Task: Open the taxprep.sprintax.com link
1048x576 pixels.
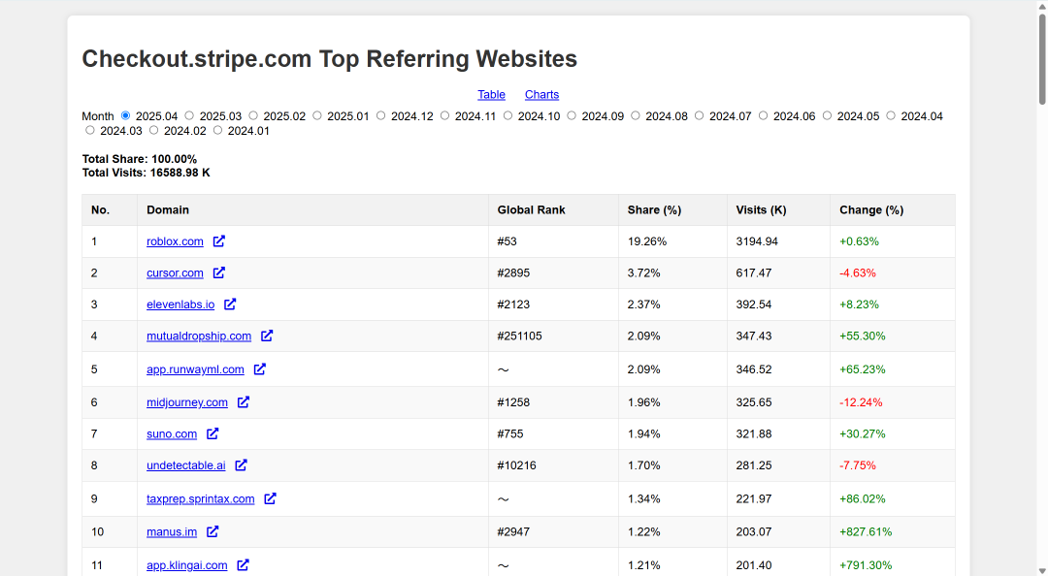Action: 201,498
